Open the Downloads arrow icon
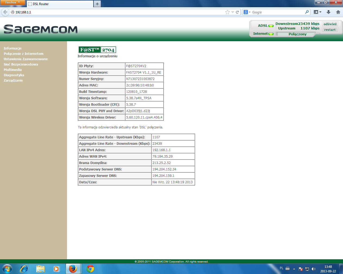 329,12
